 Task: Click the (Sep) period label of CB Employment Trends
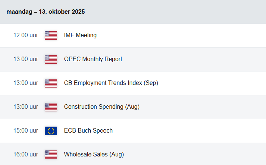(151, 83)
